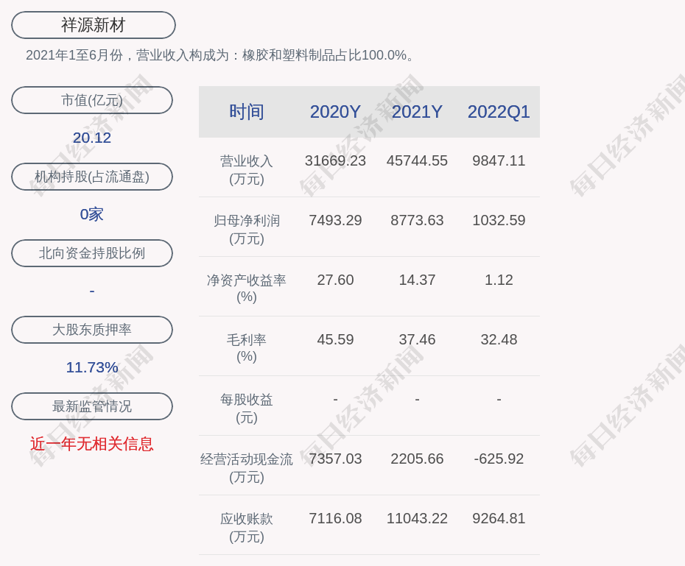Select the 市值(亿元) label button

coord(92,100)
